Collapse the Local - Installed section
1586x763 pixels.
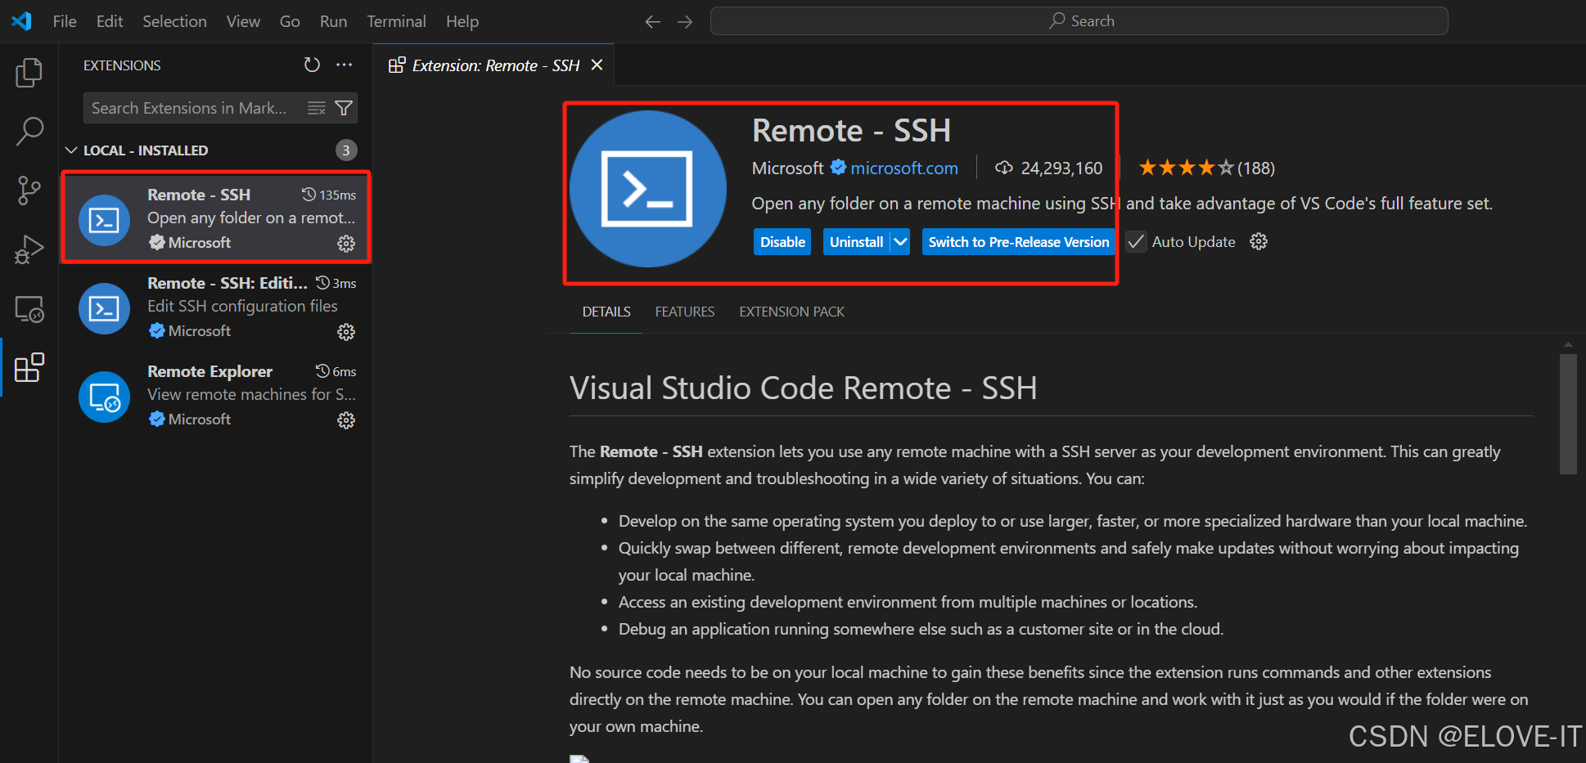[71, 150]
